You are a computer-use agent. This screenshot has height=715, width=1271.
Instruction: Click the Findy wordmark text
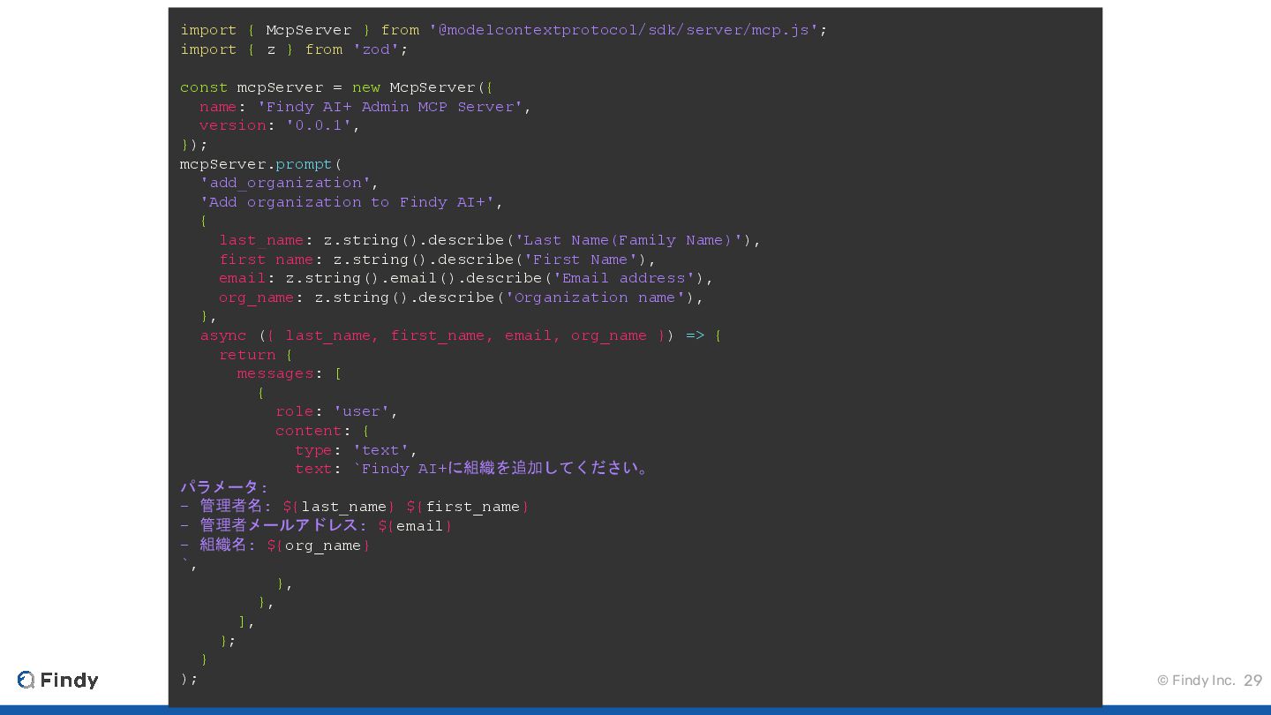[70, 680]
